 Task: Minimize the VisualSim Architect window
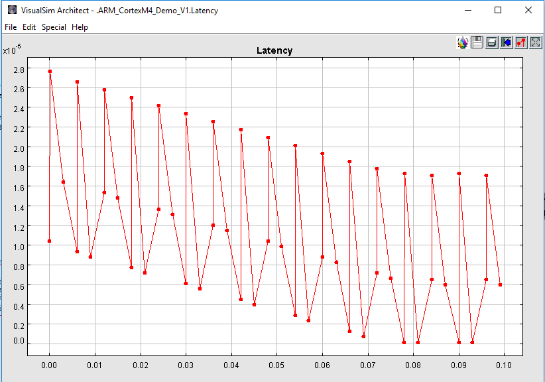pyautogui.click(x=467, y=11)
